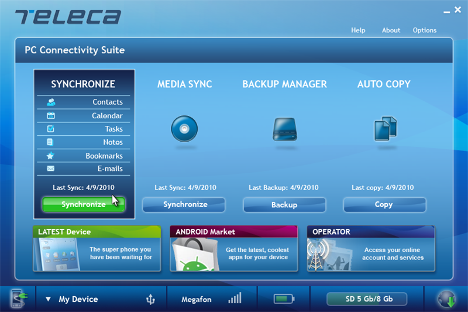
Task: Click the Backup Manager drive icon
Action: coord(284,129)
